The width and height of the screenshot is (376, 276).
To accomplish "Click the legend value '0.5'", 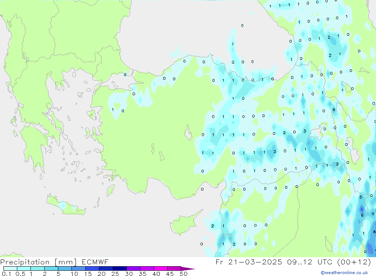I will 20,274.
